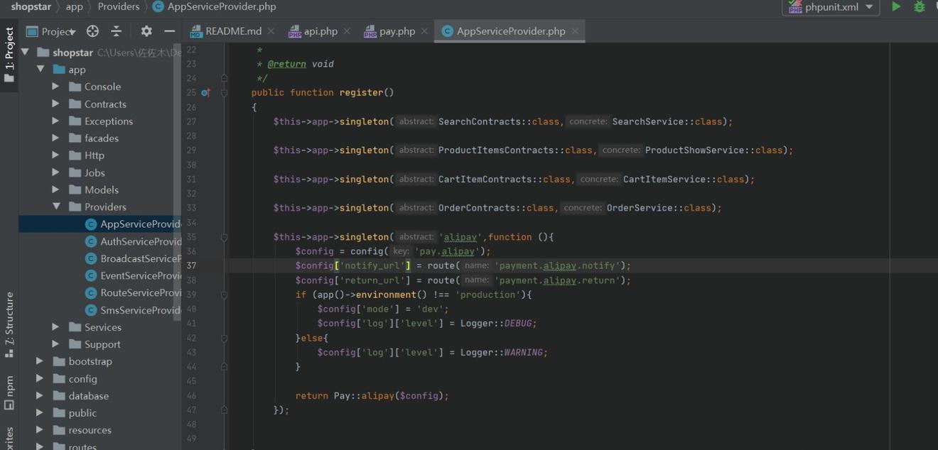The image size is (938, 450).
Task: Select the RouteServiceProvider file in tree
Action: point(140,292)
